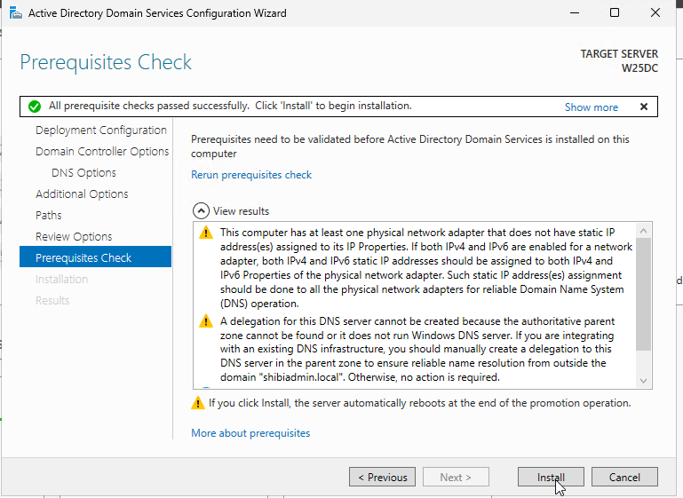The width and height of the screenshot is (683, 498).
Task: Click the green success checkmark icon
Action: tap(35, 107)
